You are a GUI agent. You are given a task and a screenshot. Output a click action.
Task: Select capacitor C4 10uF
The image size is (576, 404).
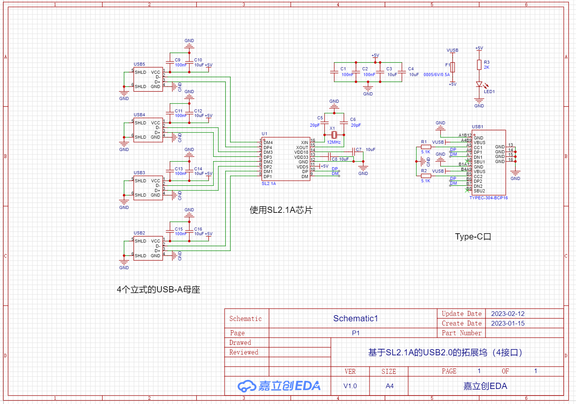[402, 72]
